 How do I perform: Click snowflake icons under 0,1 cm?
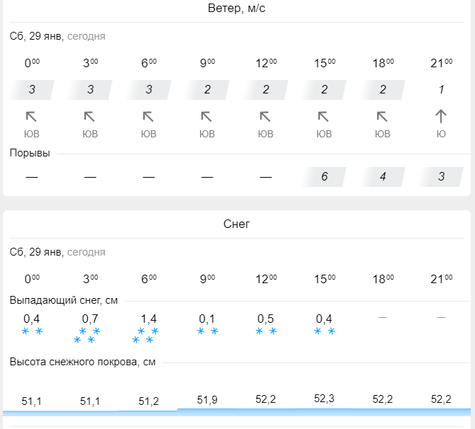(207, 331)
